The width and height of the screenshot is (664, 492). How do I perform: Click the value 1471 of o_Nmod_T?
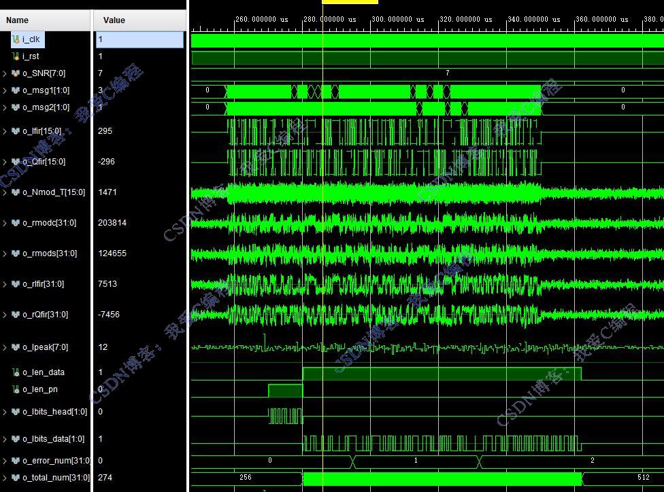(x=107, y=192)
